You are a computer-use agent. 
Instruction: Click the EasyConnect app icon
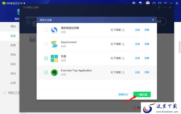[x=54, y=44]
